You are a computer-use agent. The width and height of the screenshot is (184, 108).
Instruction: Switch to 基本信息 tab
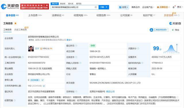click(x=12, y=15)
